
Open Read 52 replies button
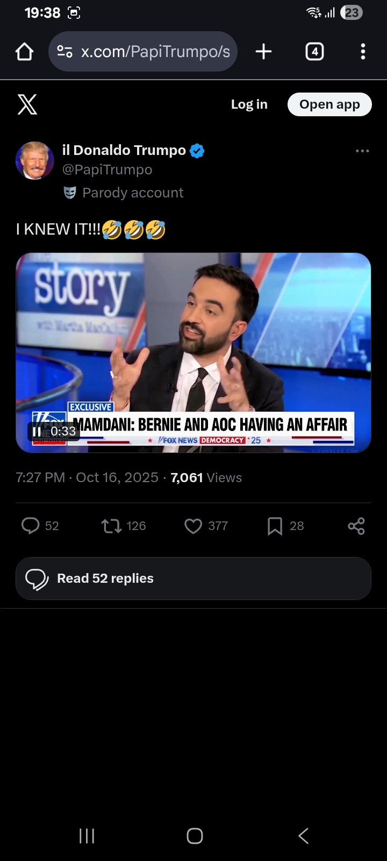click(193, 578)
